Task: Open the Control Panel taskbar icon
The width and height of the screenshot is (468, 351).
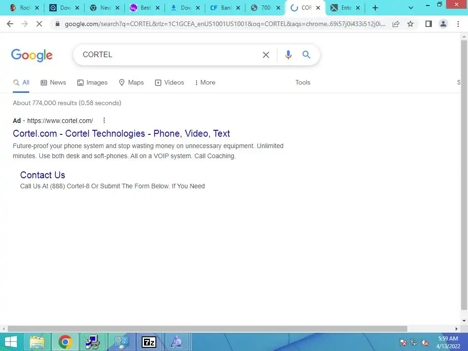Action: [x=122, y=342]
